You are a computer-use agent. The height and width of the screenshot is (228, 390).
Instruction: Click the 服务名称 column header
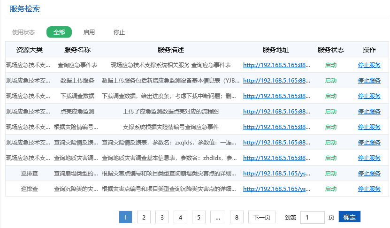77,50
